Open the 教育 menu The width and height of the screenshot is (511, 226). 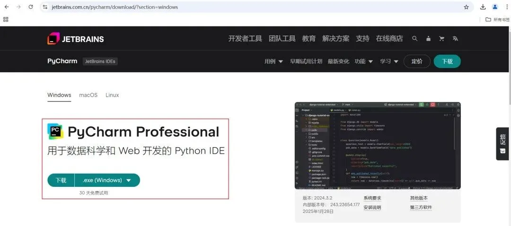(x=309, y=39)
